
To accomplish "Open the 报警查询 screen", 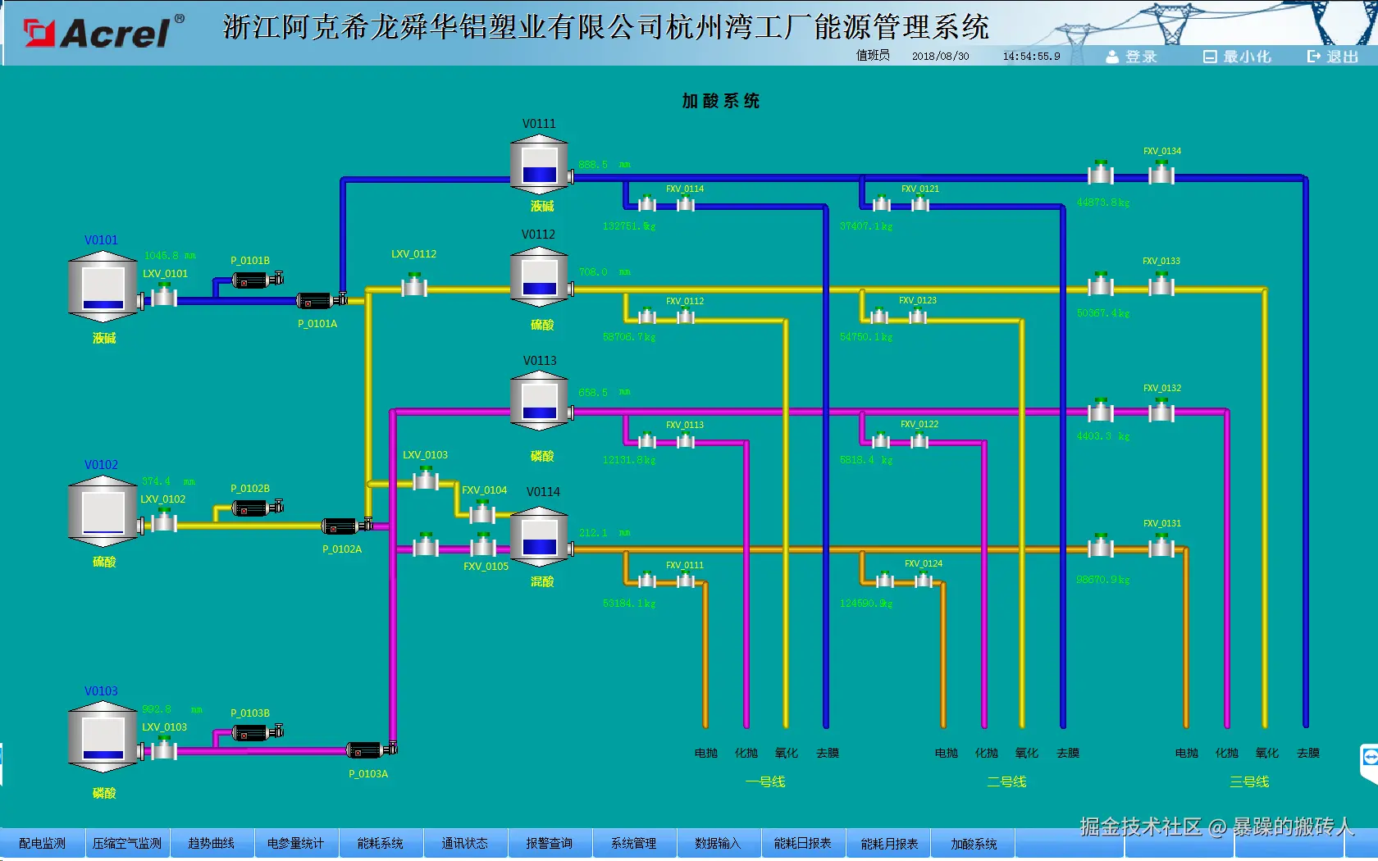I will pos(550,843).
